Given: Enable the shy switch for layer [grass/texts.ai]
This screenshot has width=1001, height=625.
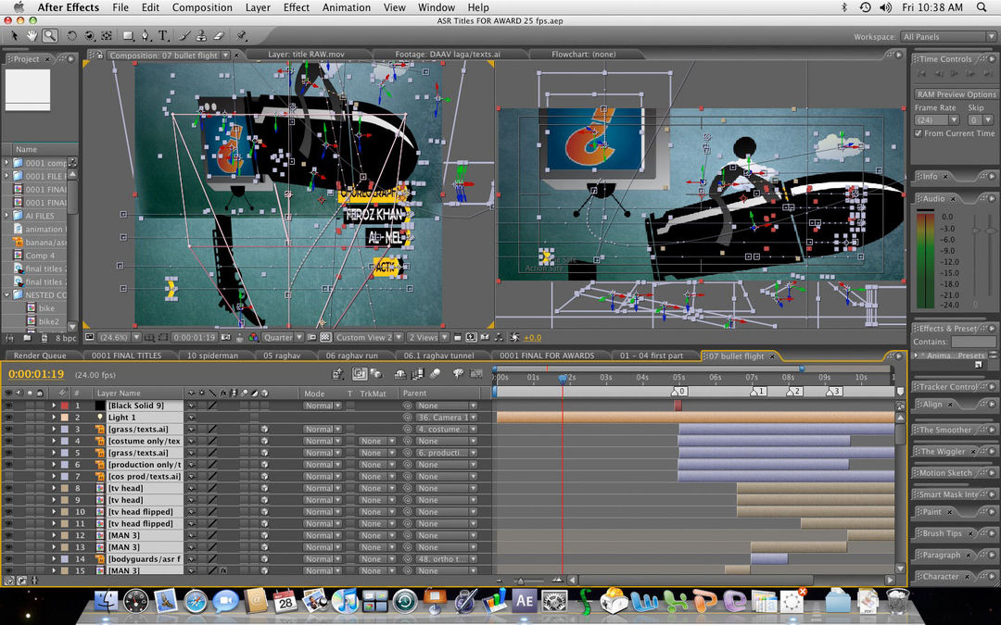Looking at the screenshot, I should [192, 430].
